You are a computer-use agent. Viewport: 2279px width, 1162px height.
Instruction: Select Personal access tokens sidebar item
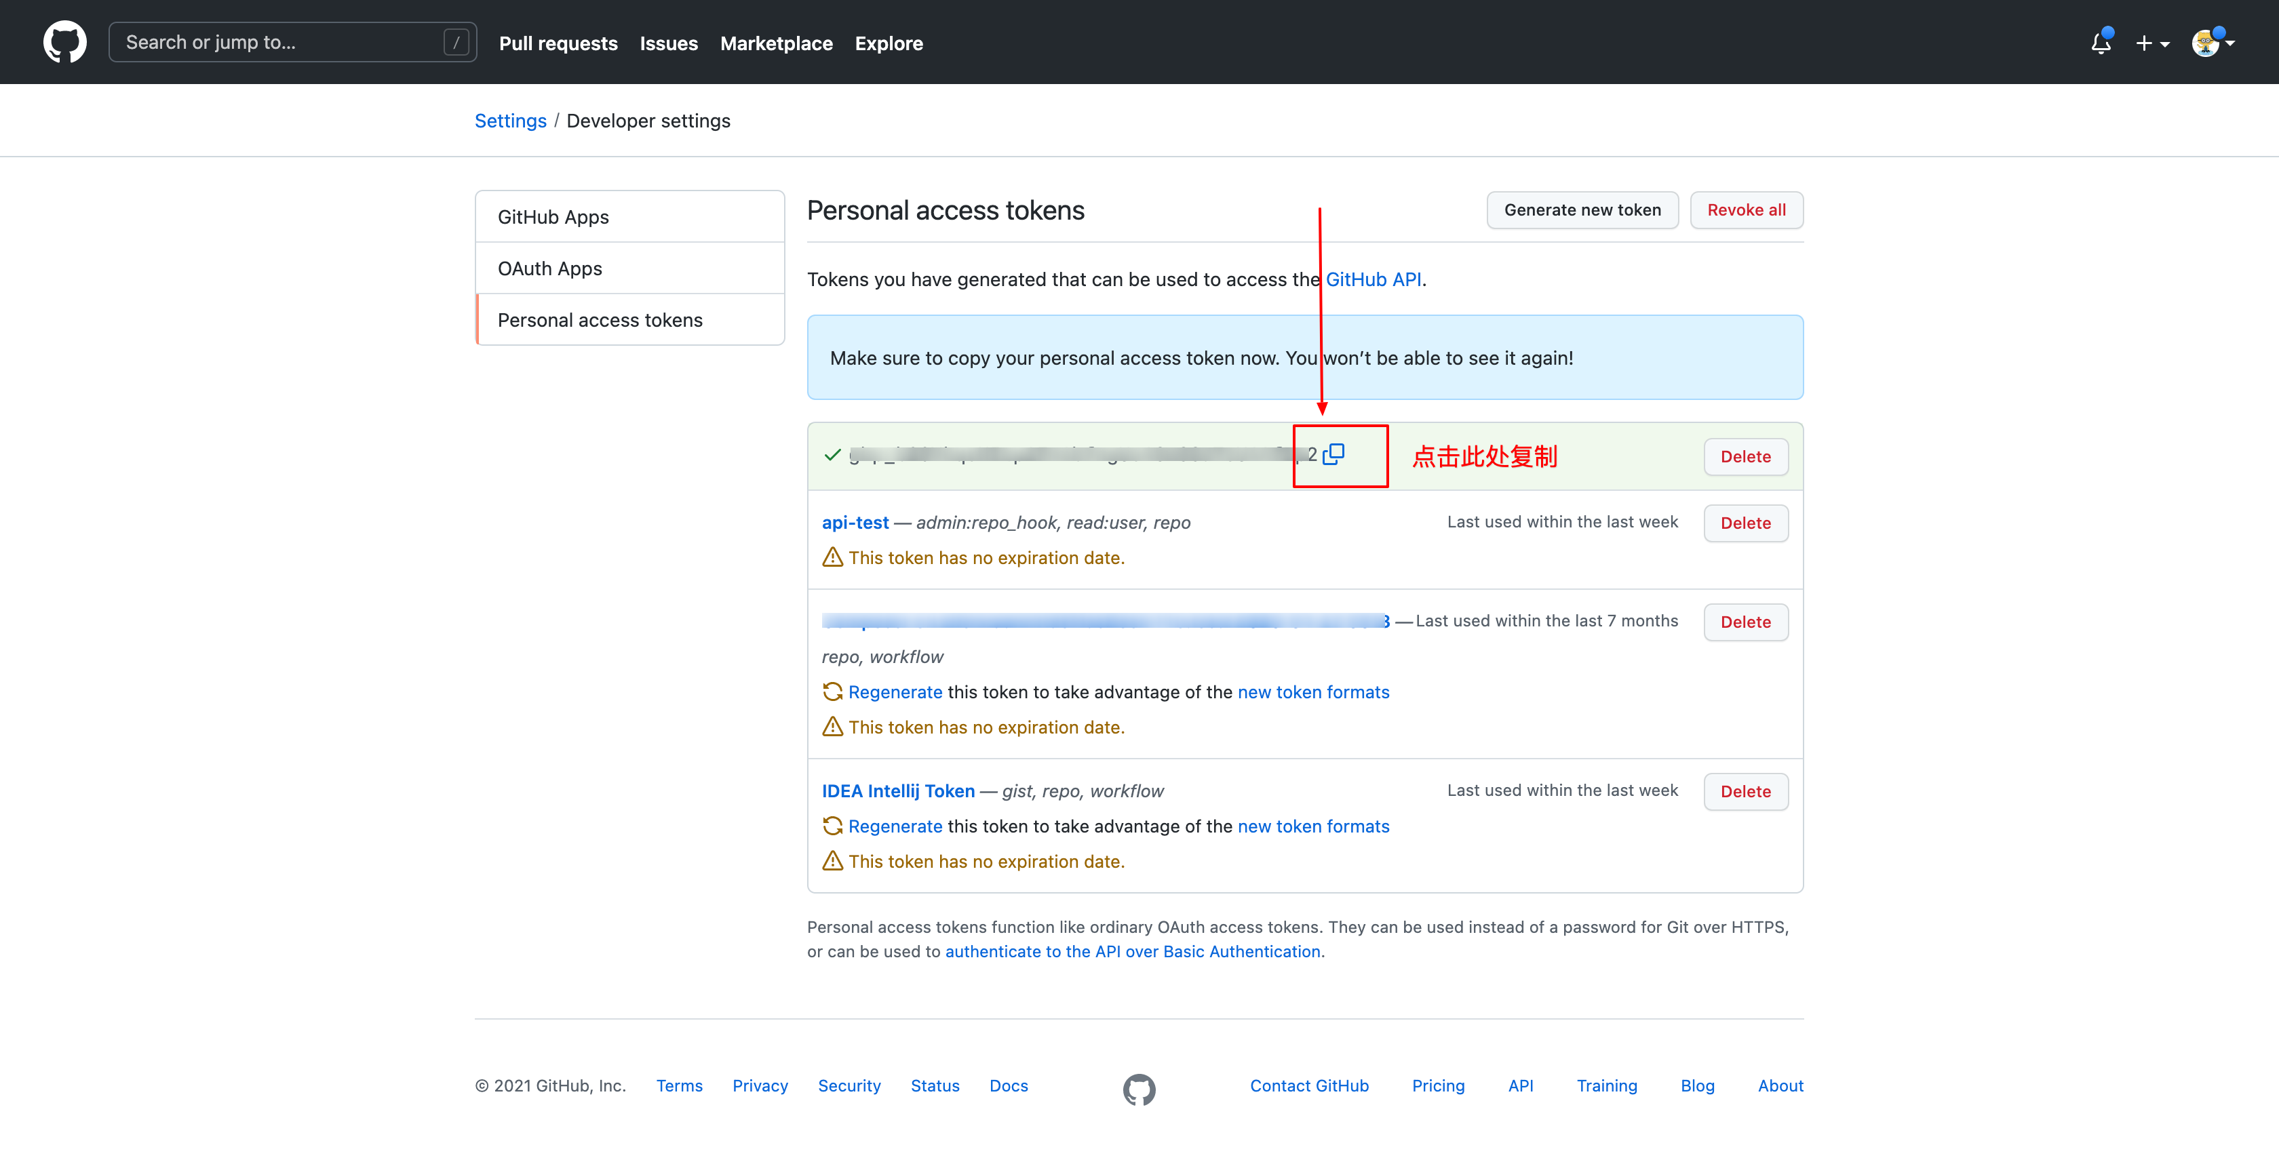coord(630,320)
